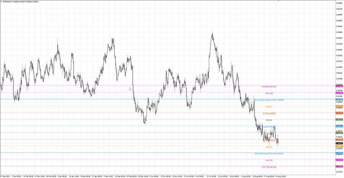This screenshot has height=178, width=344.
Task: Click the D1[-1/8] H4[-2/8] level label
Action: [269, 167]
